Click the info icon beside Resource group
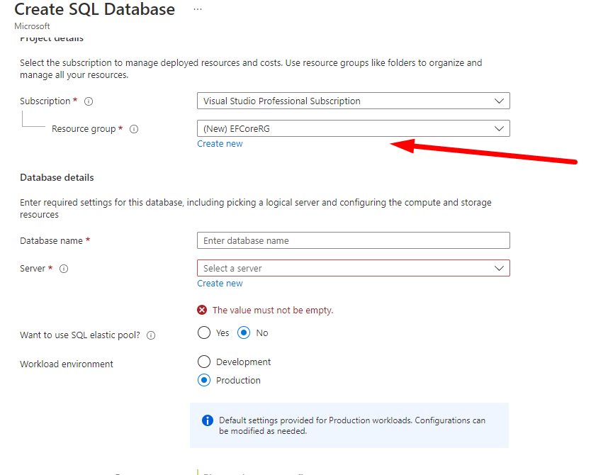The width and height of the screenshot is (608, 475). (x=134, y=129)
